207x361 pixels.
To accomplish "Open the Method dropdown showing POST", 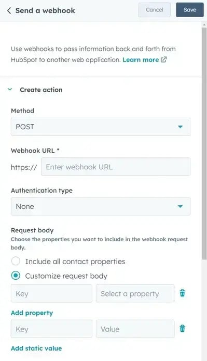I will point(101,127).
